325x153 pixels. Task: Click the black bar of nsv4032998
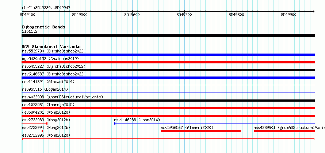tap(168, 101)
